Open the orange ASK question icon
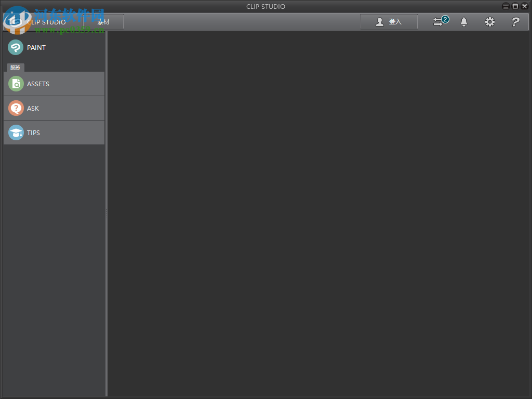 15,108
